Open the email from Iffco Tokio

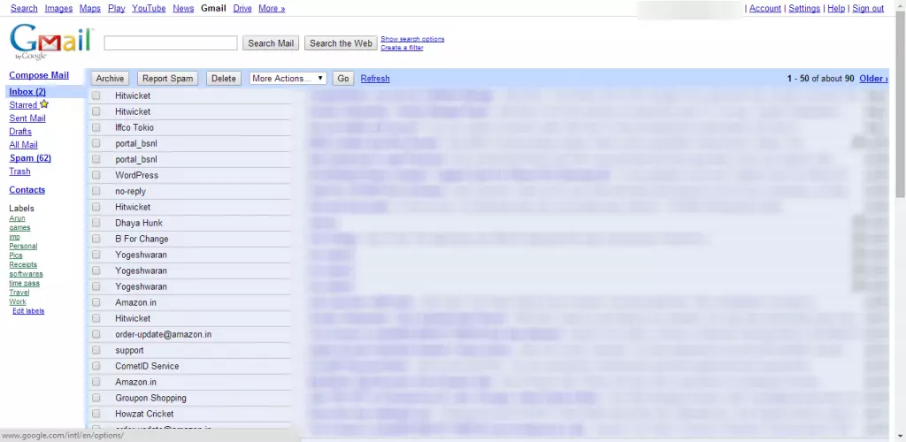(134, 127)
